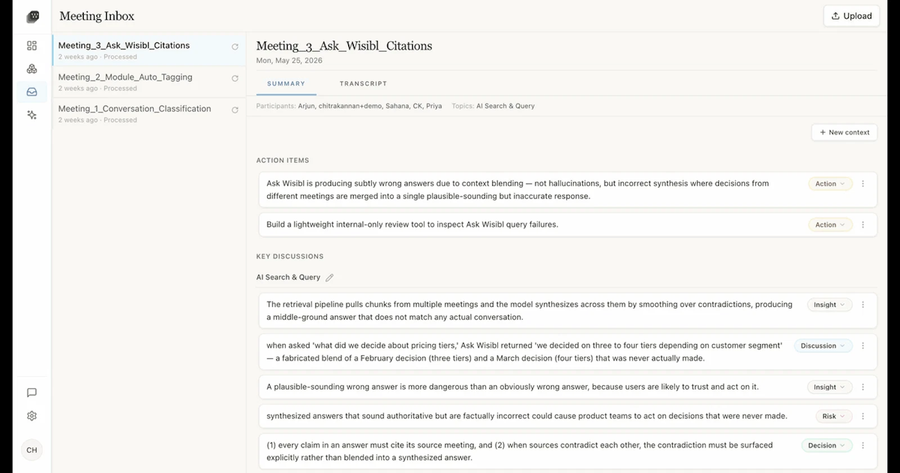This screenshot has width=900, height=473.
Task: Click the app logo in the sidebar
Action: (33, 17)
